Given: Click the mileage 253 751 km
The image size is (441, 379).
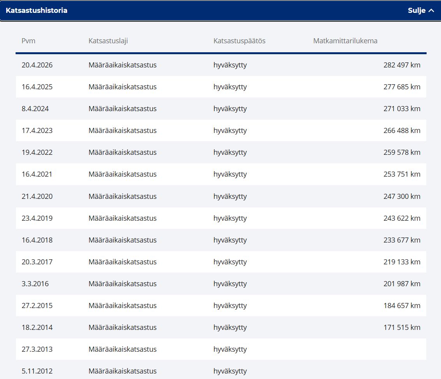Looking at the screenshot, I should 402,174.
